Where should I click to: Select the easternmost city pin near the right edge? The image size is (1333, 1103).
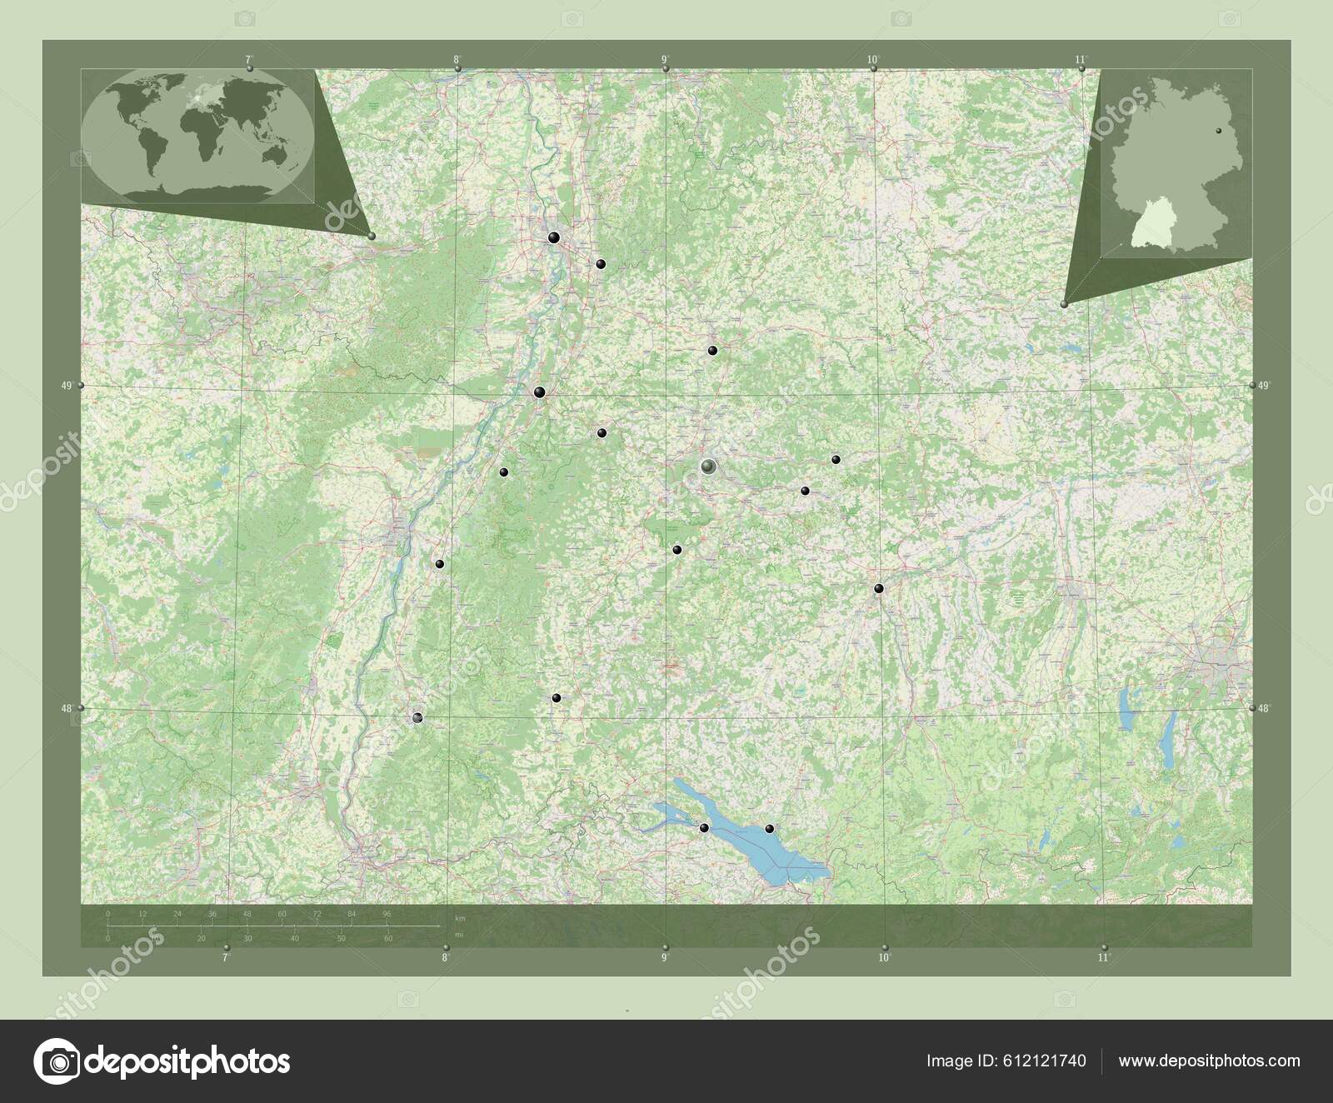(x=878, y=587)
